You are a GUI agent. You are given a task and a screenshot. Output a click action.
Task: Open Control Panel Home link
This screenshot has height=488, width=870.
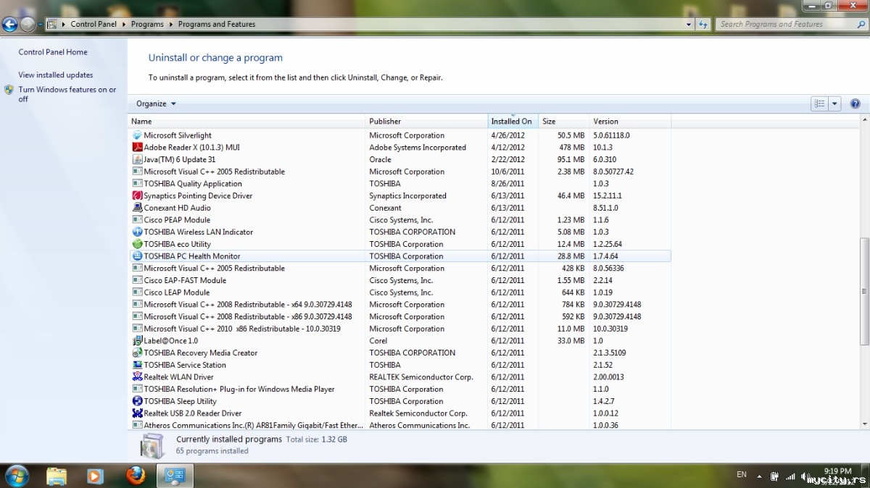click(53, 52)
